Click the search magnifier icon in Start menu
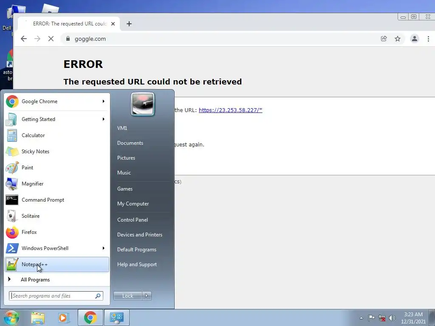 pyautogui.click(x=98, y=296)
